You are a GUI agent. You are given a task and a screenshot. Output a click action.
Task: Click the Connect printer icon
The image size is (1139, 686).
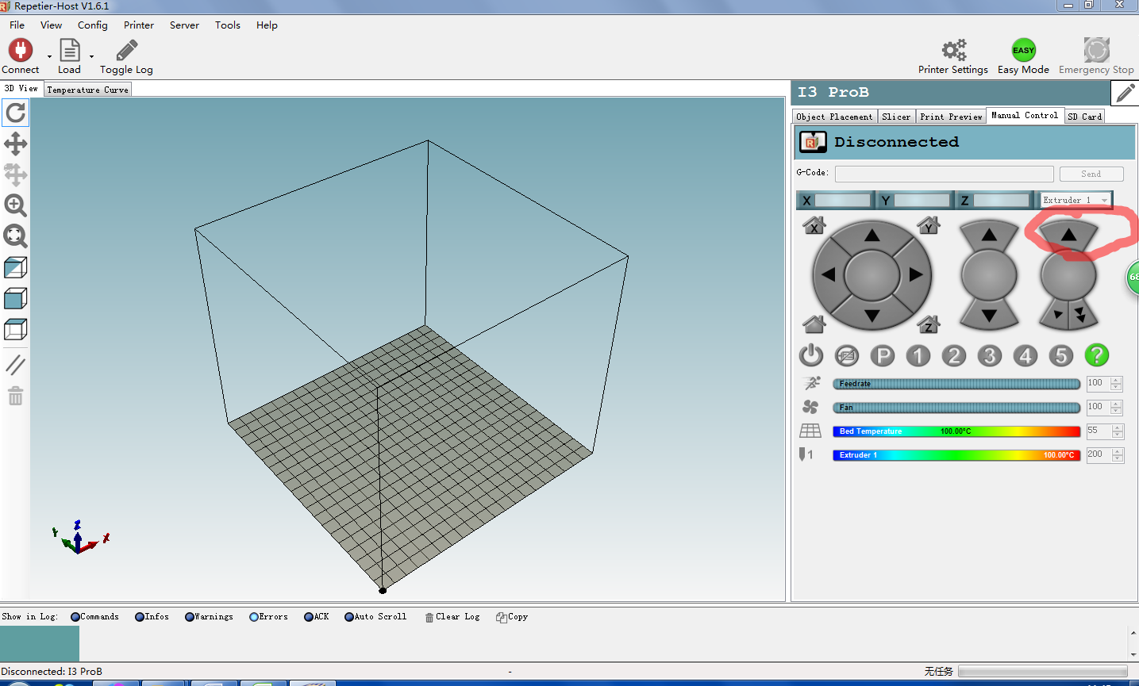tap(21, 50)
